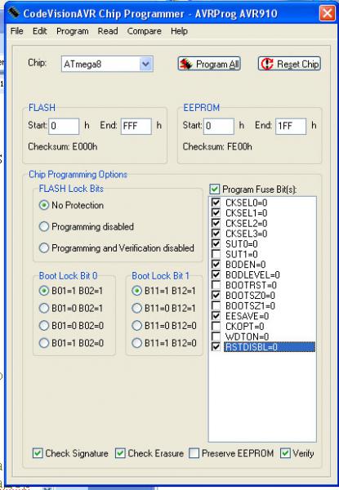Select B11=0 B12=0 boot lock option
Image resolution: width=339 pixels, height=490 pixels.
click(137, 326)
